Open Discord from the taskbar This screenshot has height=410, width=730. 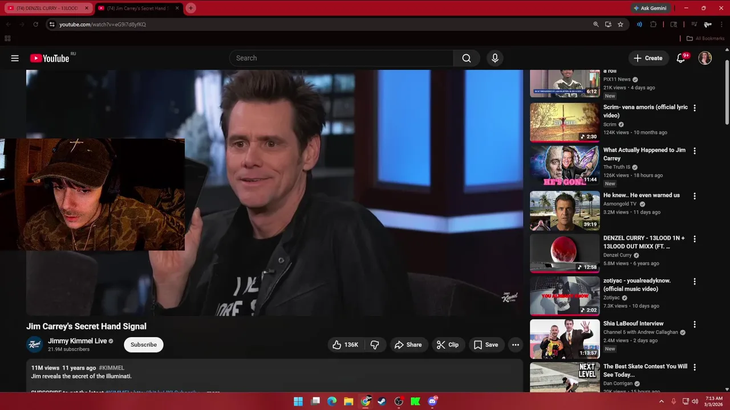[x=432, y=401]
